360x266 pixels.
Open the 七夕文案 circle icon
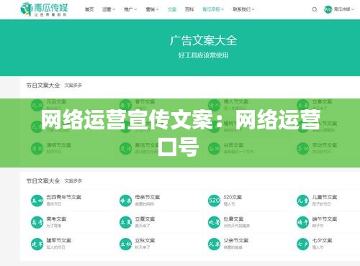pyautogui.click(x=302, y=244)
